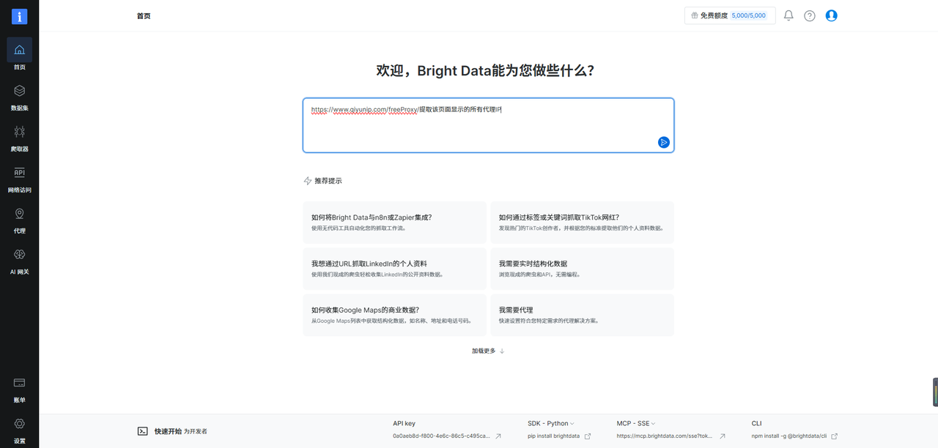Click the pip install brightdata open-link icon
Viewport: 938px width, 448px height.
click(x=587, y=436)
